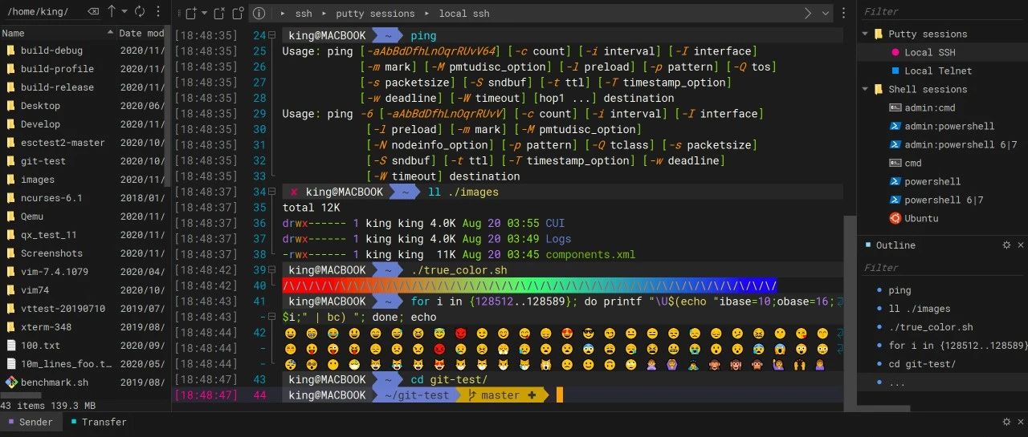Close the Outline panel
Image resolution: width=1028 pixels, height=437 pixels.
(1021, 245)
